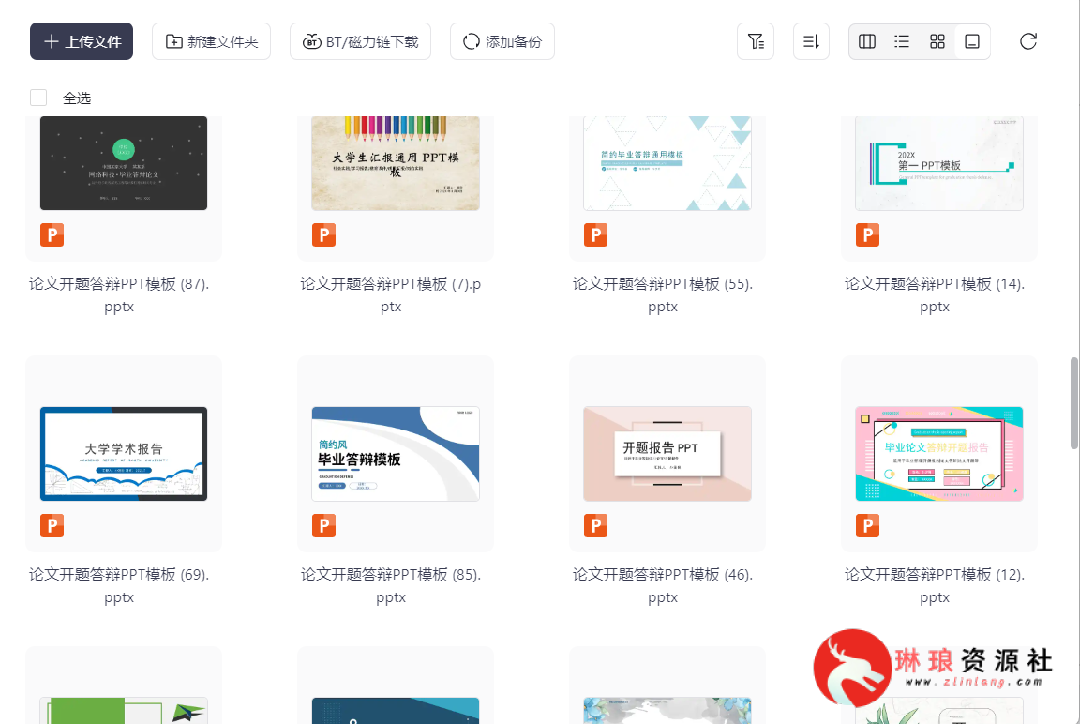Screen dimensions: 1080x724
Task: Click PowerPoint icon of template (69)
Action: click(x=52, y=525)
